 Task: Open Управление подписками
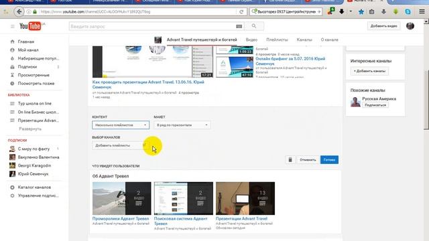[38, 195]
